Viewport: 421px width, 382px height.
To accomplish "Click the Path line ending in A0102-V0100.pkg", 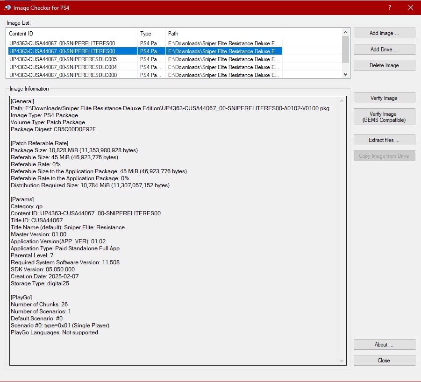I will click(170, 108).
